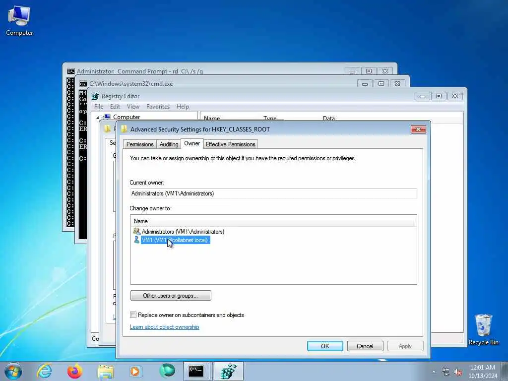Launch Internet Explorer from the taskbar

(x=44, y=371)
